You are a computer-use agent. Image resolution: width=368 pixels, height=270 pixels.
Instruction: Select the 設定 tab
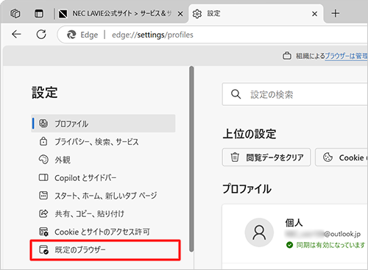[255, 13]
